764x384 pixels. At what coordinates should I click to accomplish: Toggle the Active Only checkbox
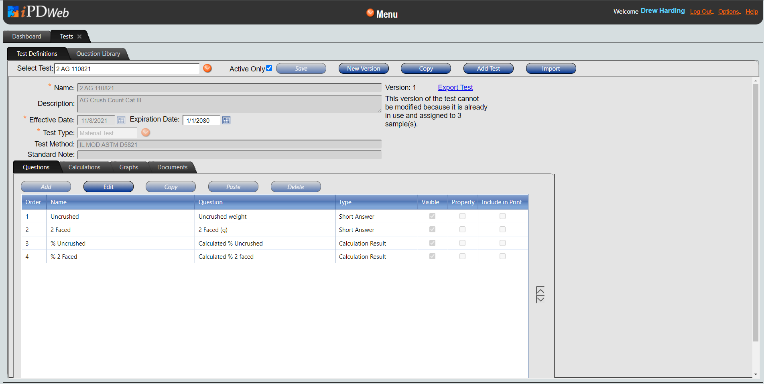pos(269,68)
